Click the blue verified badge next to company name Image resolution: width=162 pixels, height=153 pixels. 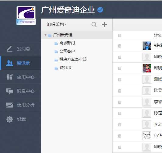(100, 10)
